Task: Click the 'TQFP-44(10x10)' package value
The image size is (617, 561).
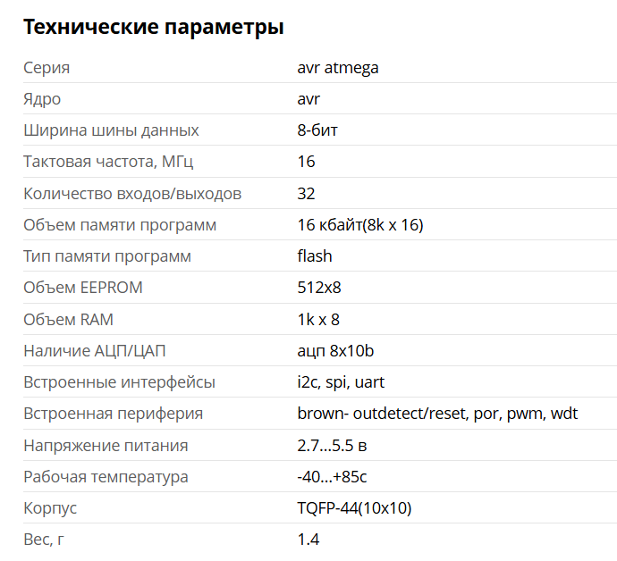Action: 354,508
